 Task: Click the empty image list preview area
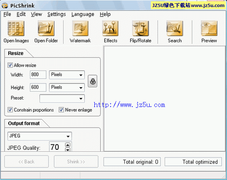pos(165,99)
